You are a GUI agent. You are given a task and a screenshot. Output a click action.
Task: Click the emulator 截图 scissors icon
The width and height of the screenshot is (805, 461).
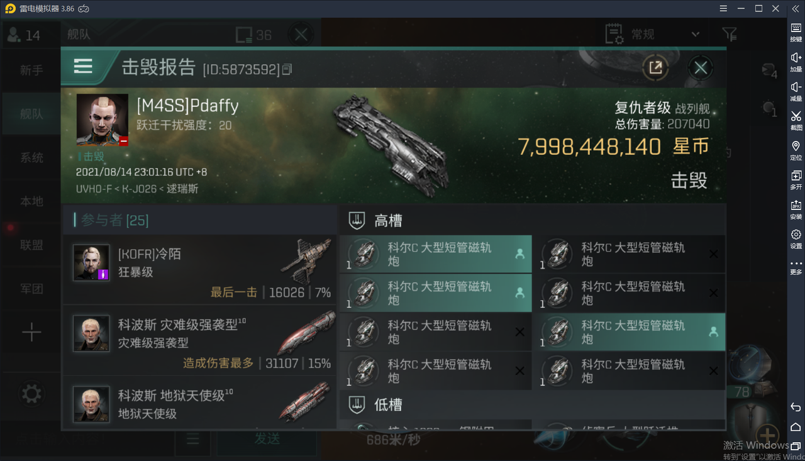pyautogui.click(x=796, y=119)
